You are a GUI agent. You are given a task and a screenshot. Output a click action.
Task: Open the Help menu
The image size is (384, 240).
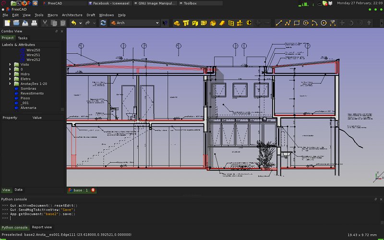[122, 15]
